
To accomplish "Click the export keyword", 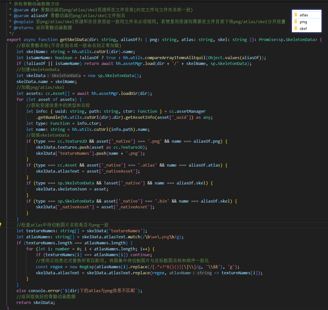I will coord(14,40).
